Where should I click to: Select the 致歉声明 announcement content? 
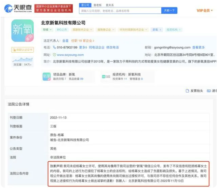128,174
